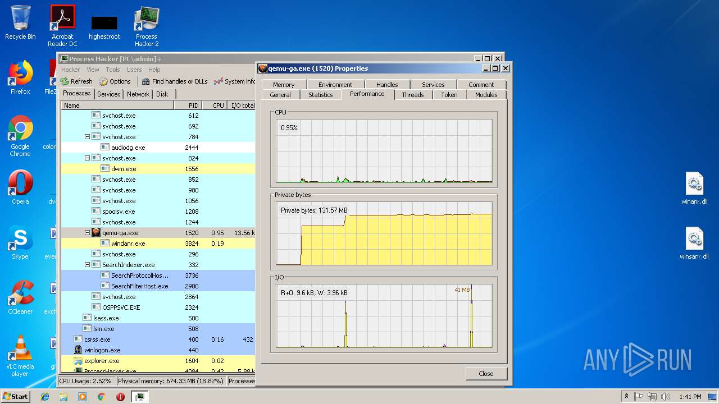This screenshot has height=404, width=719.
Task: Open the CCleaner desktop shortcut
Action: (x=20, y=297)
